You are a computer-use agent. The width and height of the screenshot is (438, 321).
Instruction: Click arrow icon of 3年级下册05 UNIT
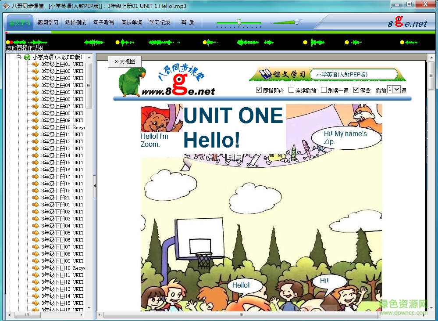point(36,233)
